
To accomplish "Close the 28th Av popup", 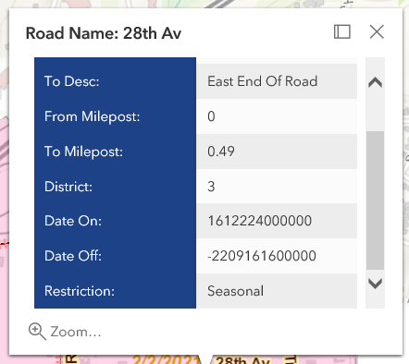I will [x=377, y=31].
